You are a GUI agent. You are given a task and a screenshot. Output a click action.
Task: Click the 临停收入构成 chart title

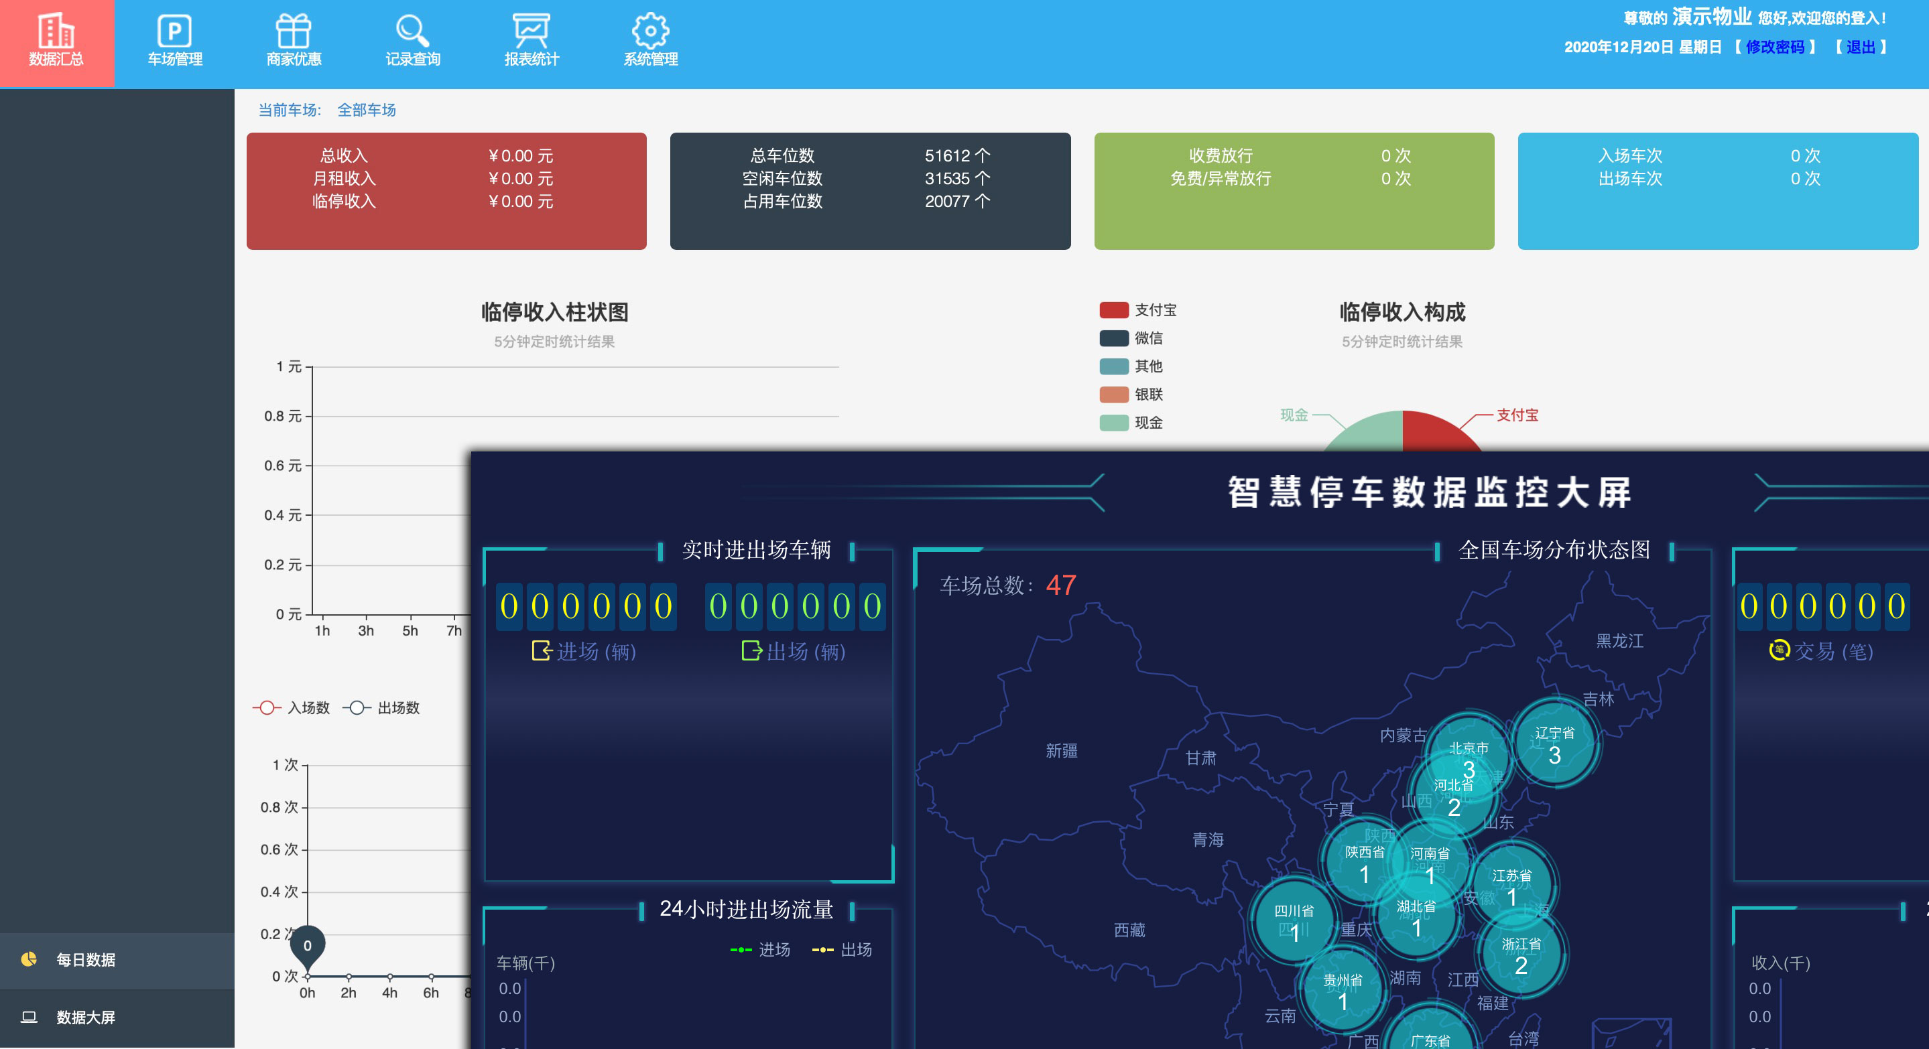pos(1403,312)
